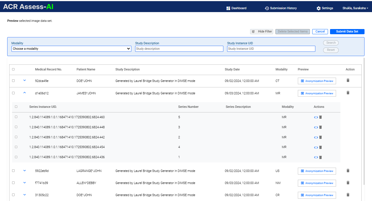Screen dimensions: 372x201
Task: Delete series ending in 6824.442
Action: coord(321,137)
